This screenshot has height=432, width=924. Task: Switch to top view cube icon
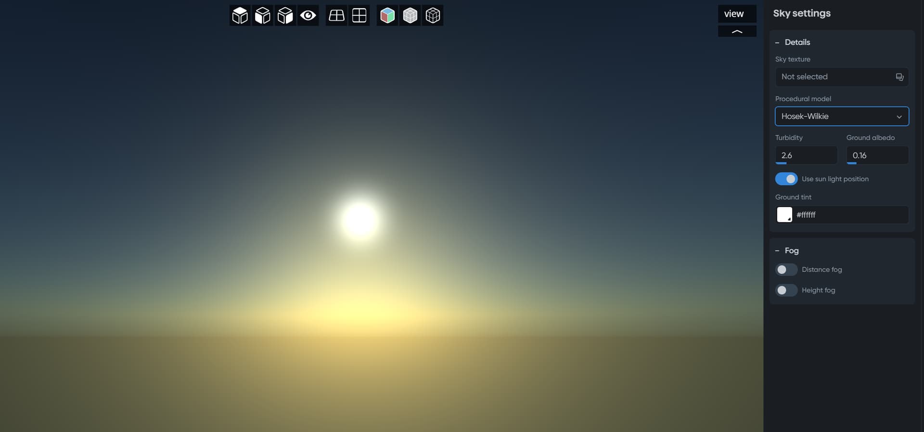click(240, 15)
